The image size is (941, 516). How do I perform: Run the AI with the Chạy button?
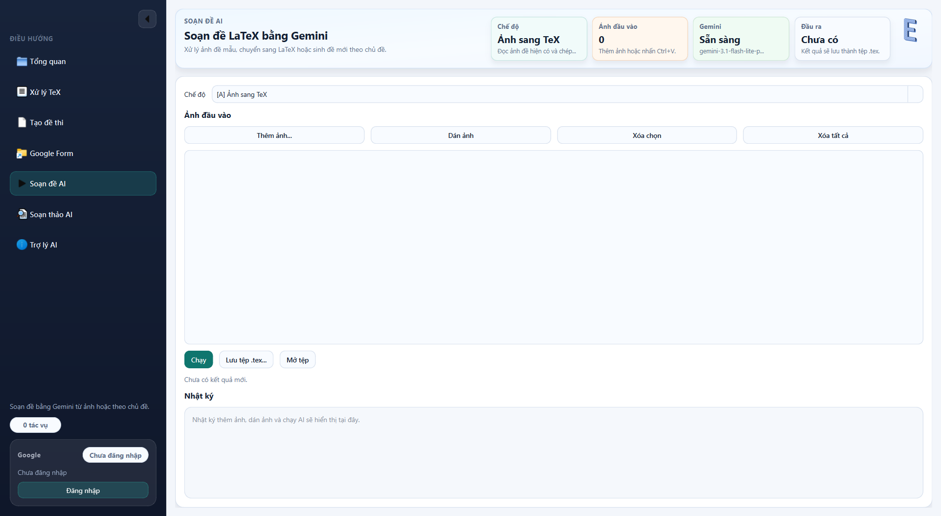click(x=199, y=360)
